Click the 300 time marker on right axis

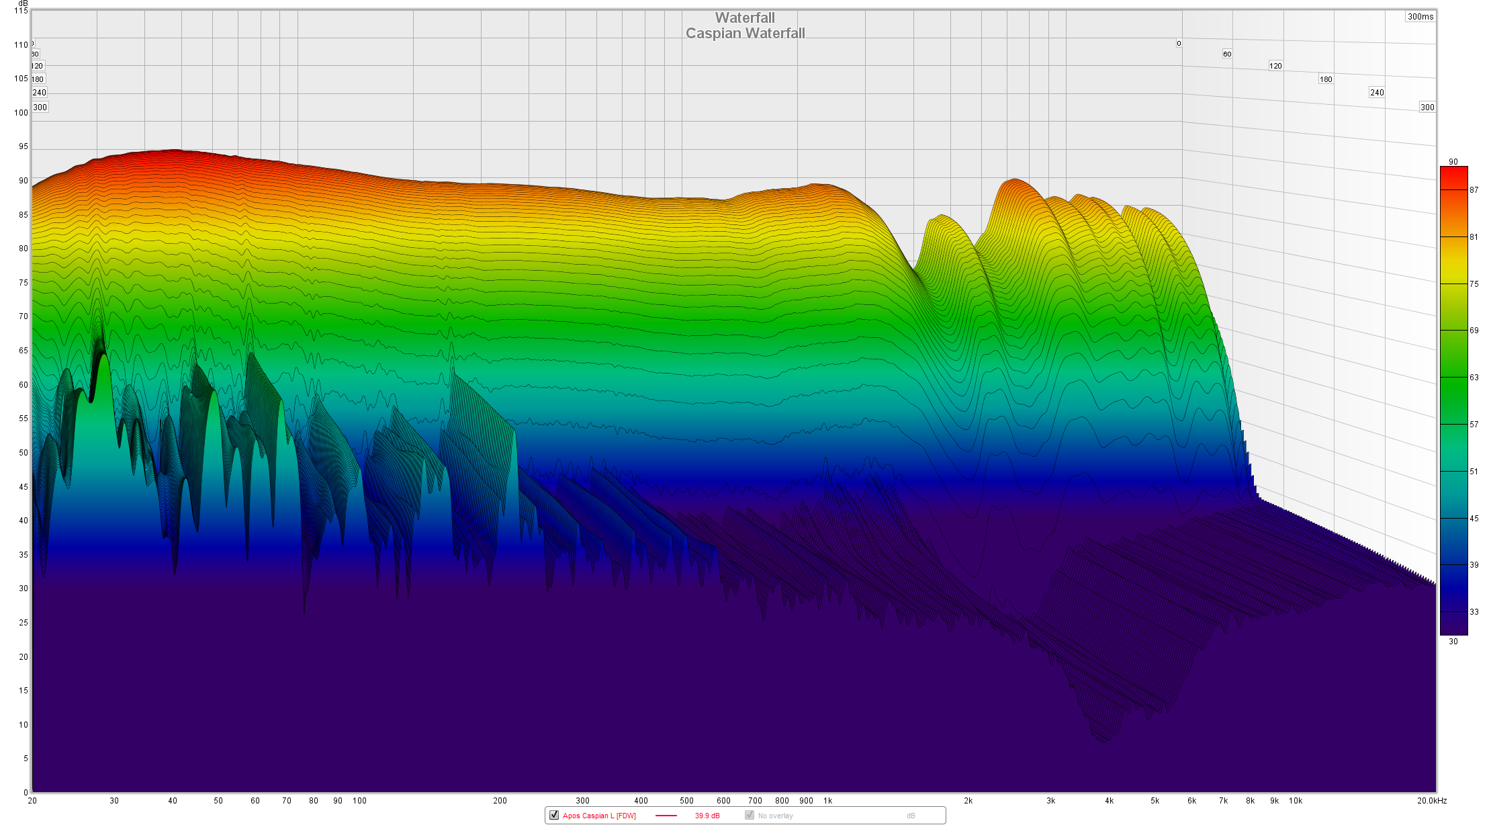1427,107
